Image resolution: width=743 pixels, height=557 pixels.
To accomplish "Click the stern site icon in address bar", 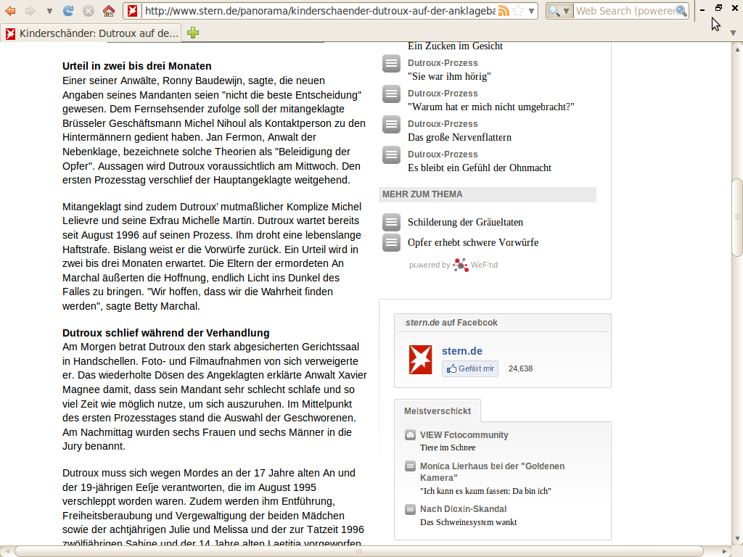I will point(133,10).
